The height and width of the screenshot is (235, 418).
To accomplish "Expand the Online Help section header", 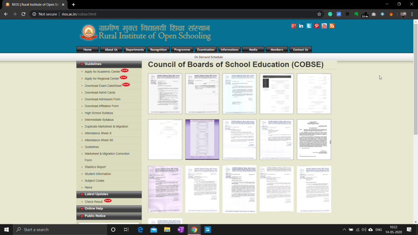I will tap(109, 208).
